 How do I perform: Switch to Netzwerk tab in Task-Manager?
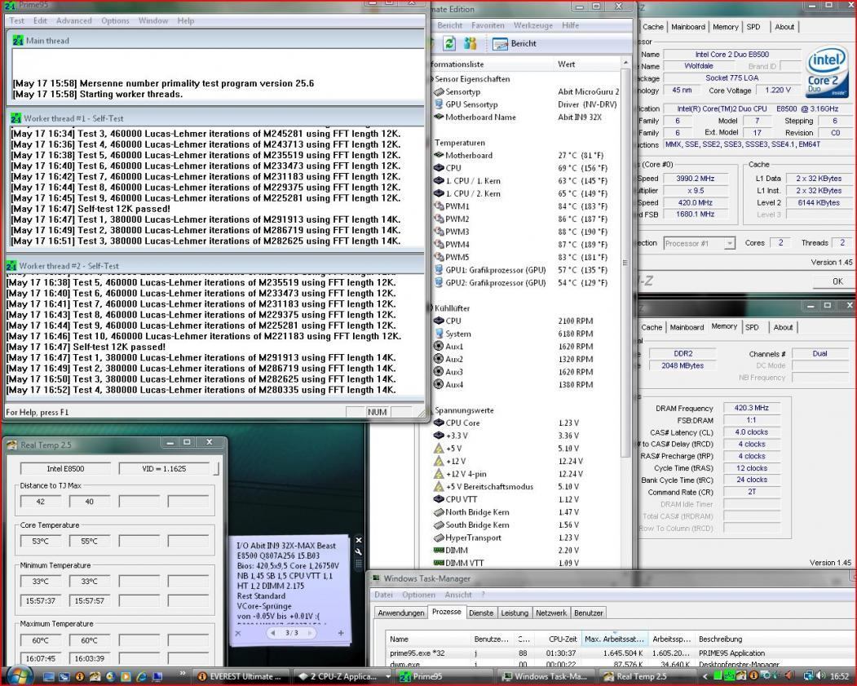(551, 613)
